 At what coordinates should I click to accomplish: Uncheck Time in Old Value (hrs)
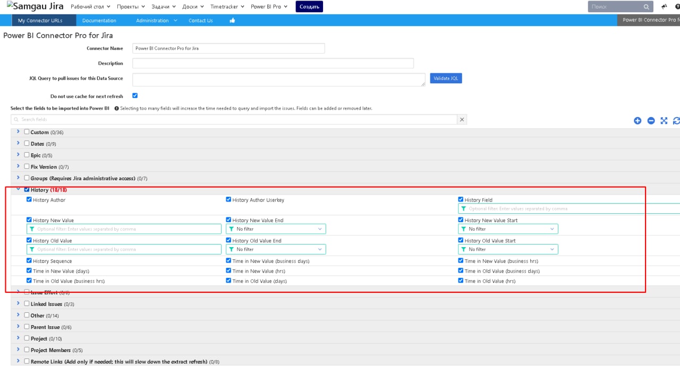[x=461, y=281]
